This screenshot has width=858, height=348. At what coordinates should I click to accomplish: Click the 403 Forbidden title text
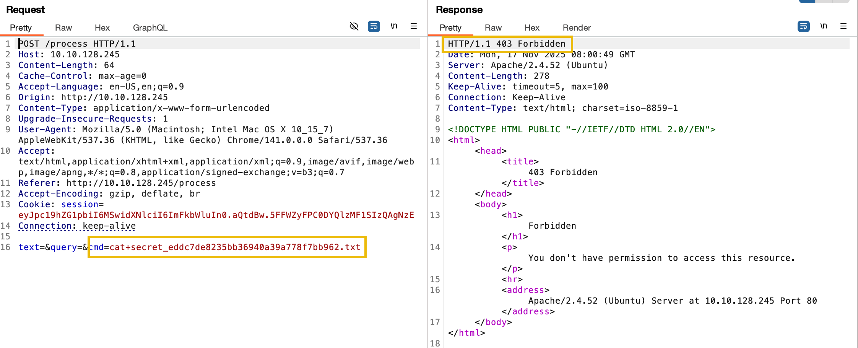tap(563, 172)
